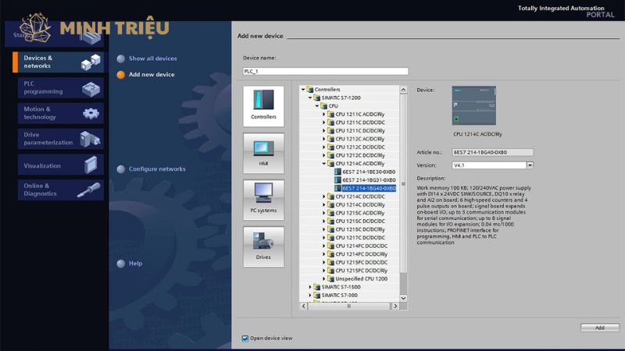This screenshot has width=625, height=351.
Task: Open Motion & technology portal
Action: [59, 113]
